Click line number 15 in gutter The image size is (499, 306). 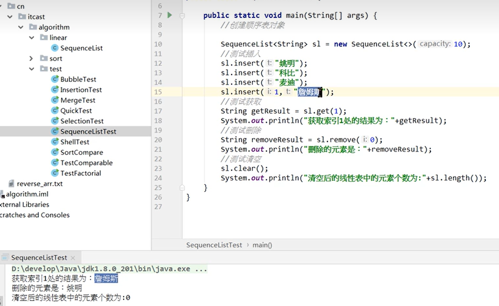point(158,92)
